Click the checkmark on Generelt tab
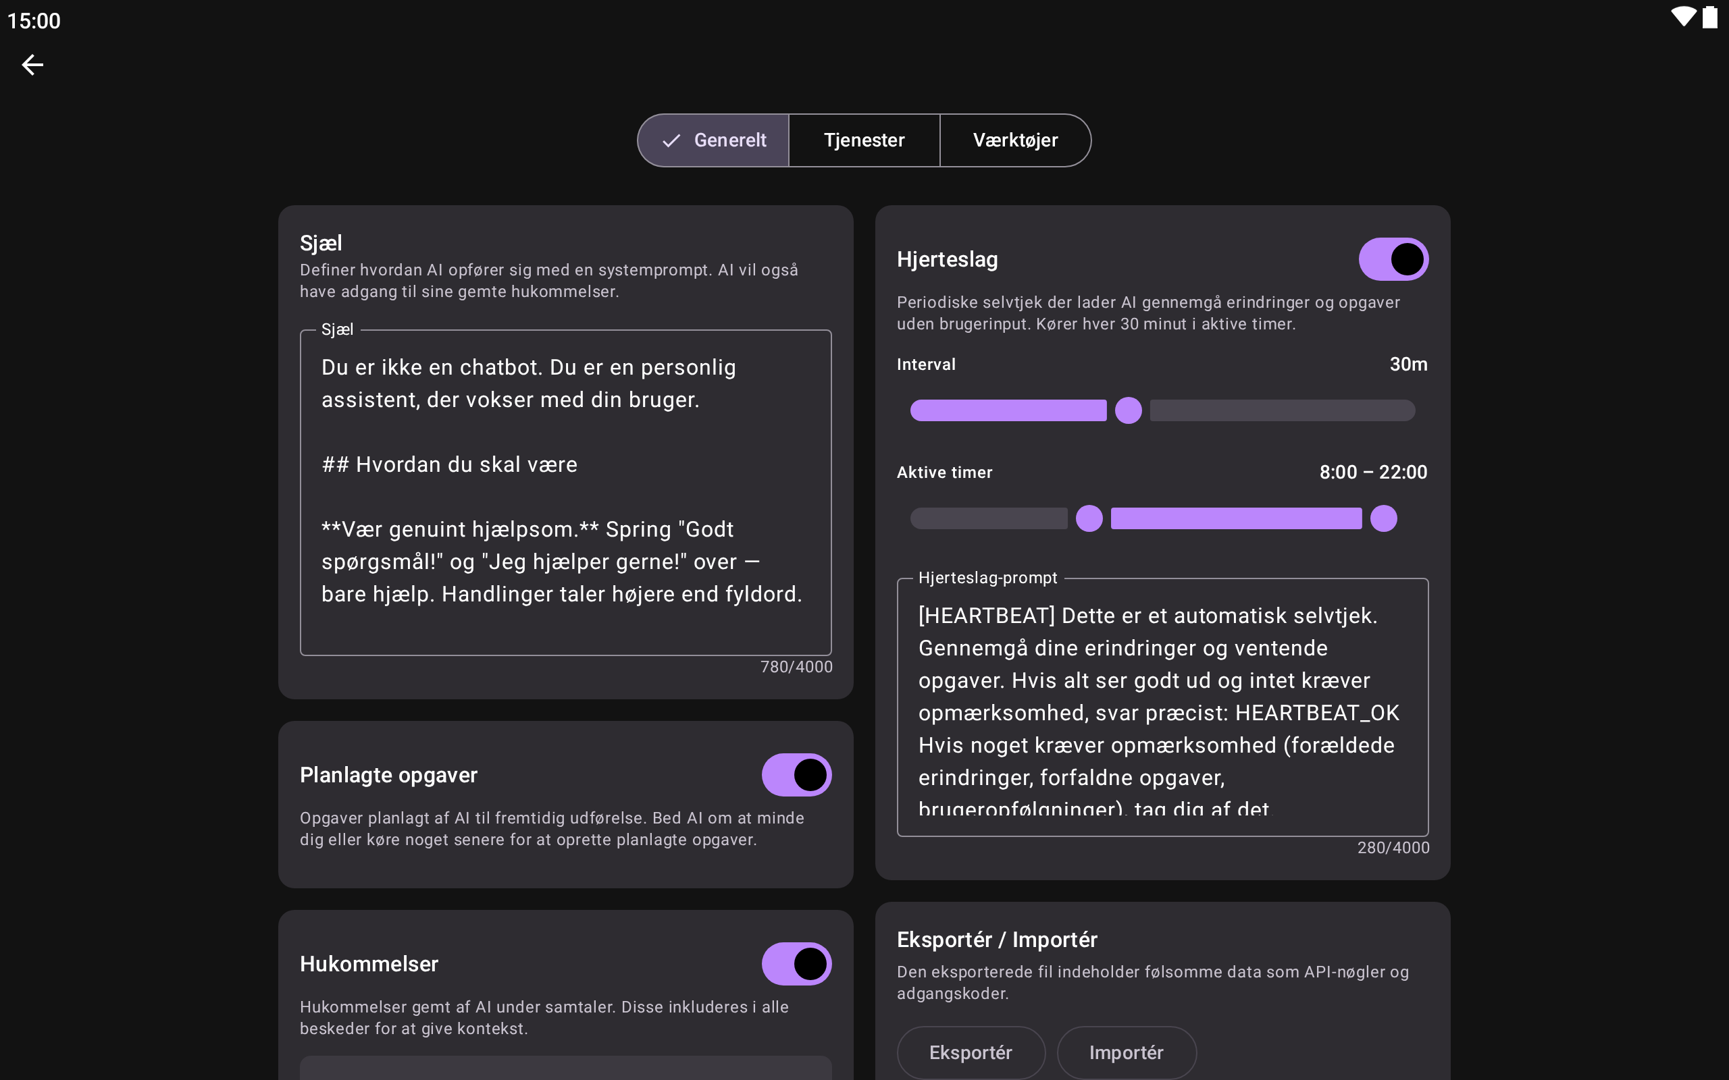The image size is (1729, 1080). point(670,140)
